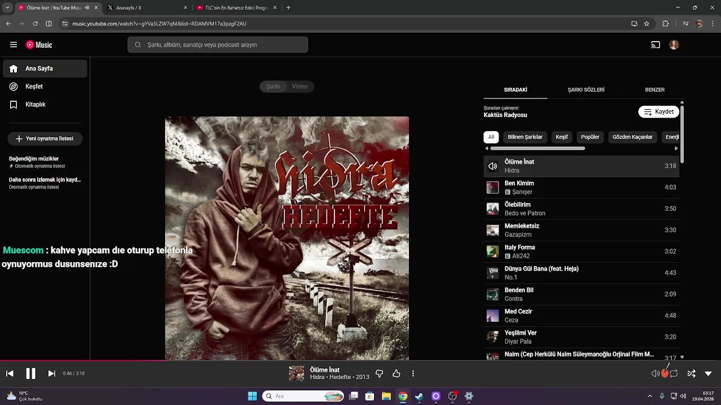Create a new playlist with Yeni oynatma listesi
This screenshot has height=405, width=721.
click(x=45, y=138)
